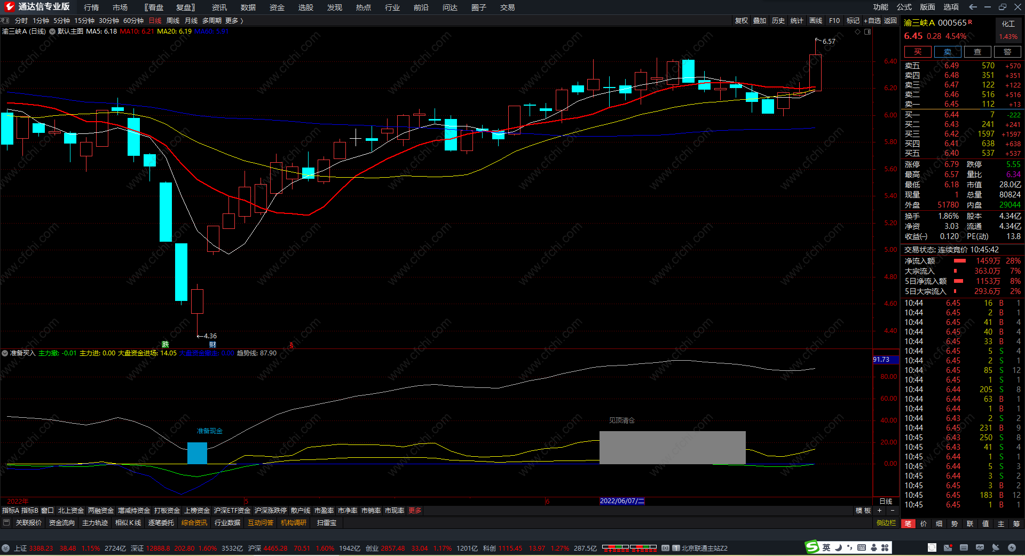This screenshot has width=1025, height=556.
Task: Expand 更多 periods dropdown
Action: 234,20
